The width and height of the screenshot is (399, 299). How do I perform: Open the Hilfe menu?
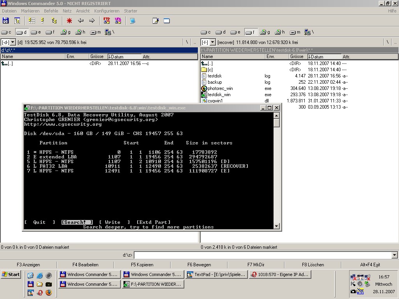pyautogui.click(x=392, y=11)
